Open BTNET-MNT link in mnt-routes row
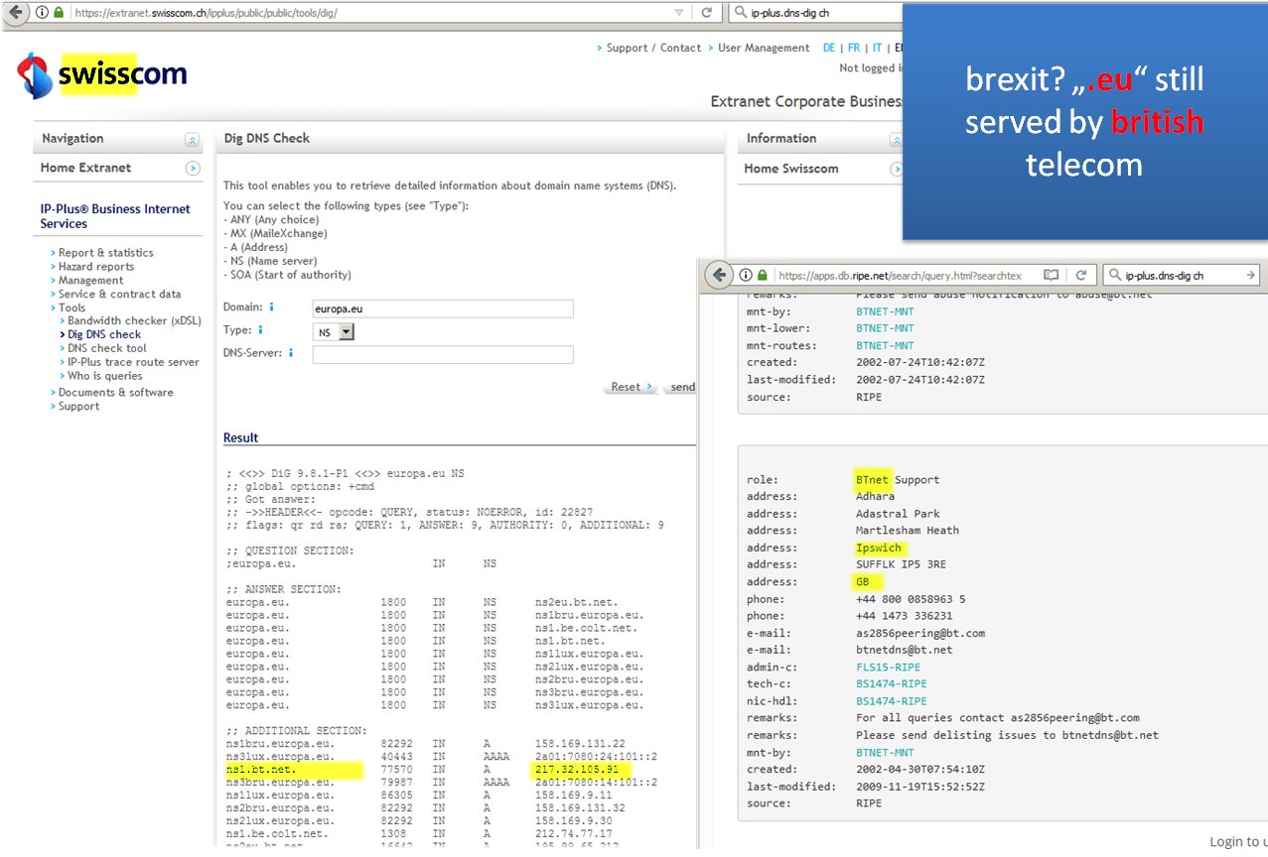Screen dimensions: 1268x857 (885, 345)
